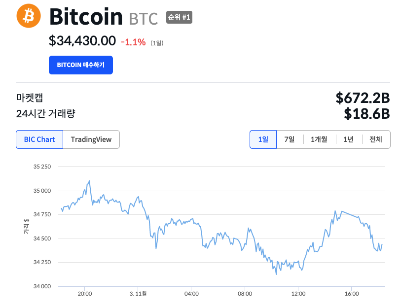The width and height of the screenshot is (401, 307).
Task: Click the -1.1% price change
Action: point(133,42)
